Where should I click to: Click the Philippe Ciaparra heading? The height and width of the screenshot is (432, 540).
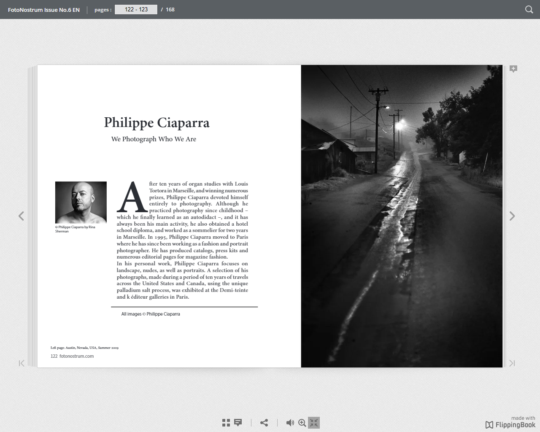coord(157,123)
